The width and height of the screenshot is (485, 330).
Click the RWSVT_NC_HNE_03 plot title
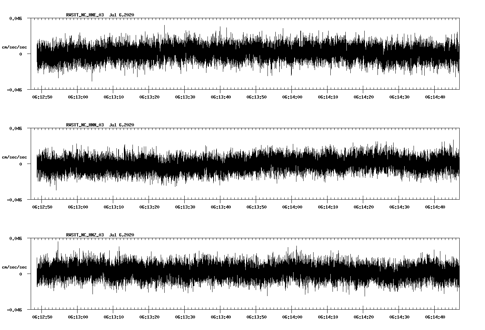(x=85, y=15)
